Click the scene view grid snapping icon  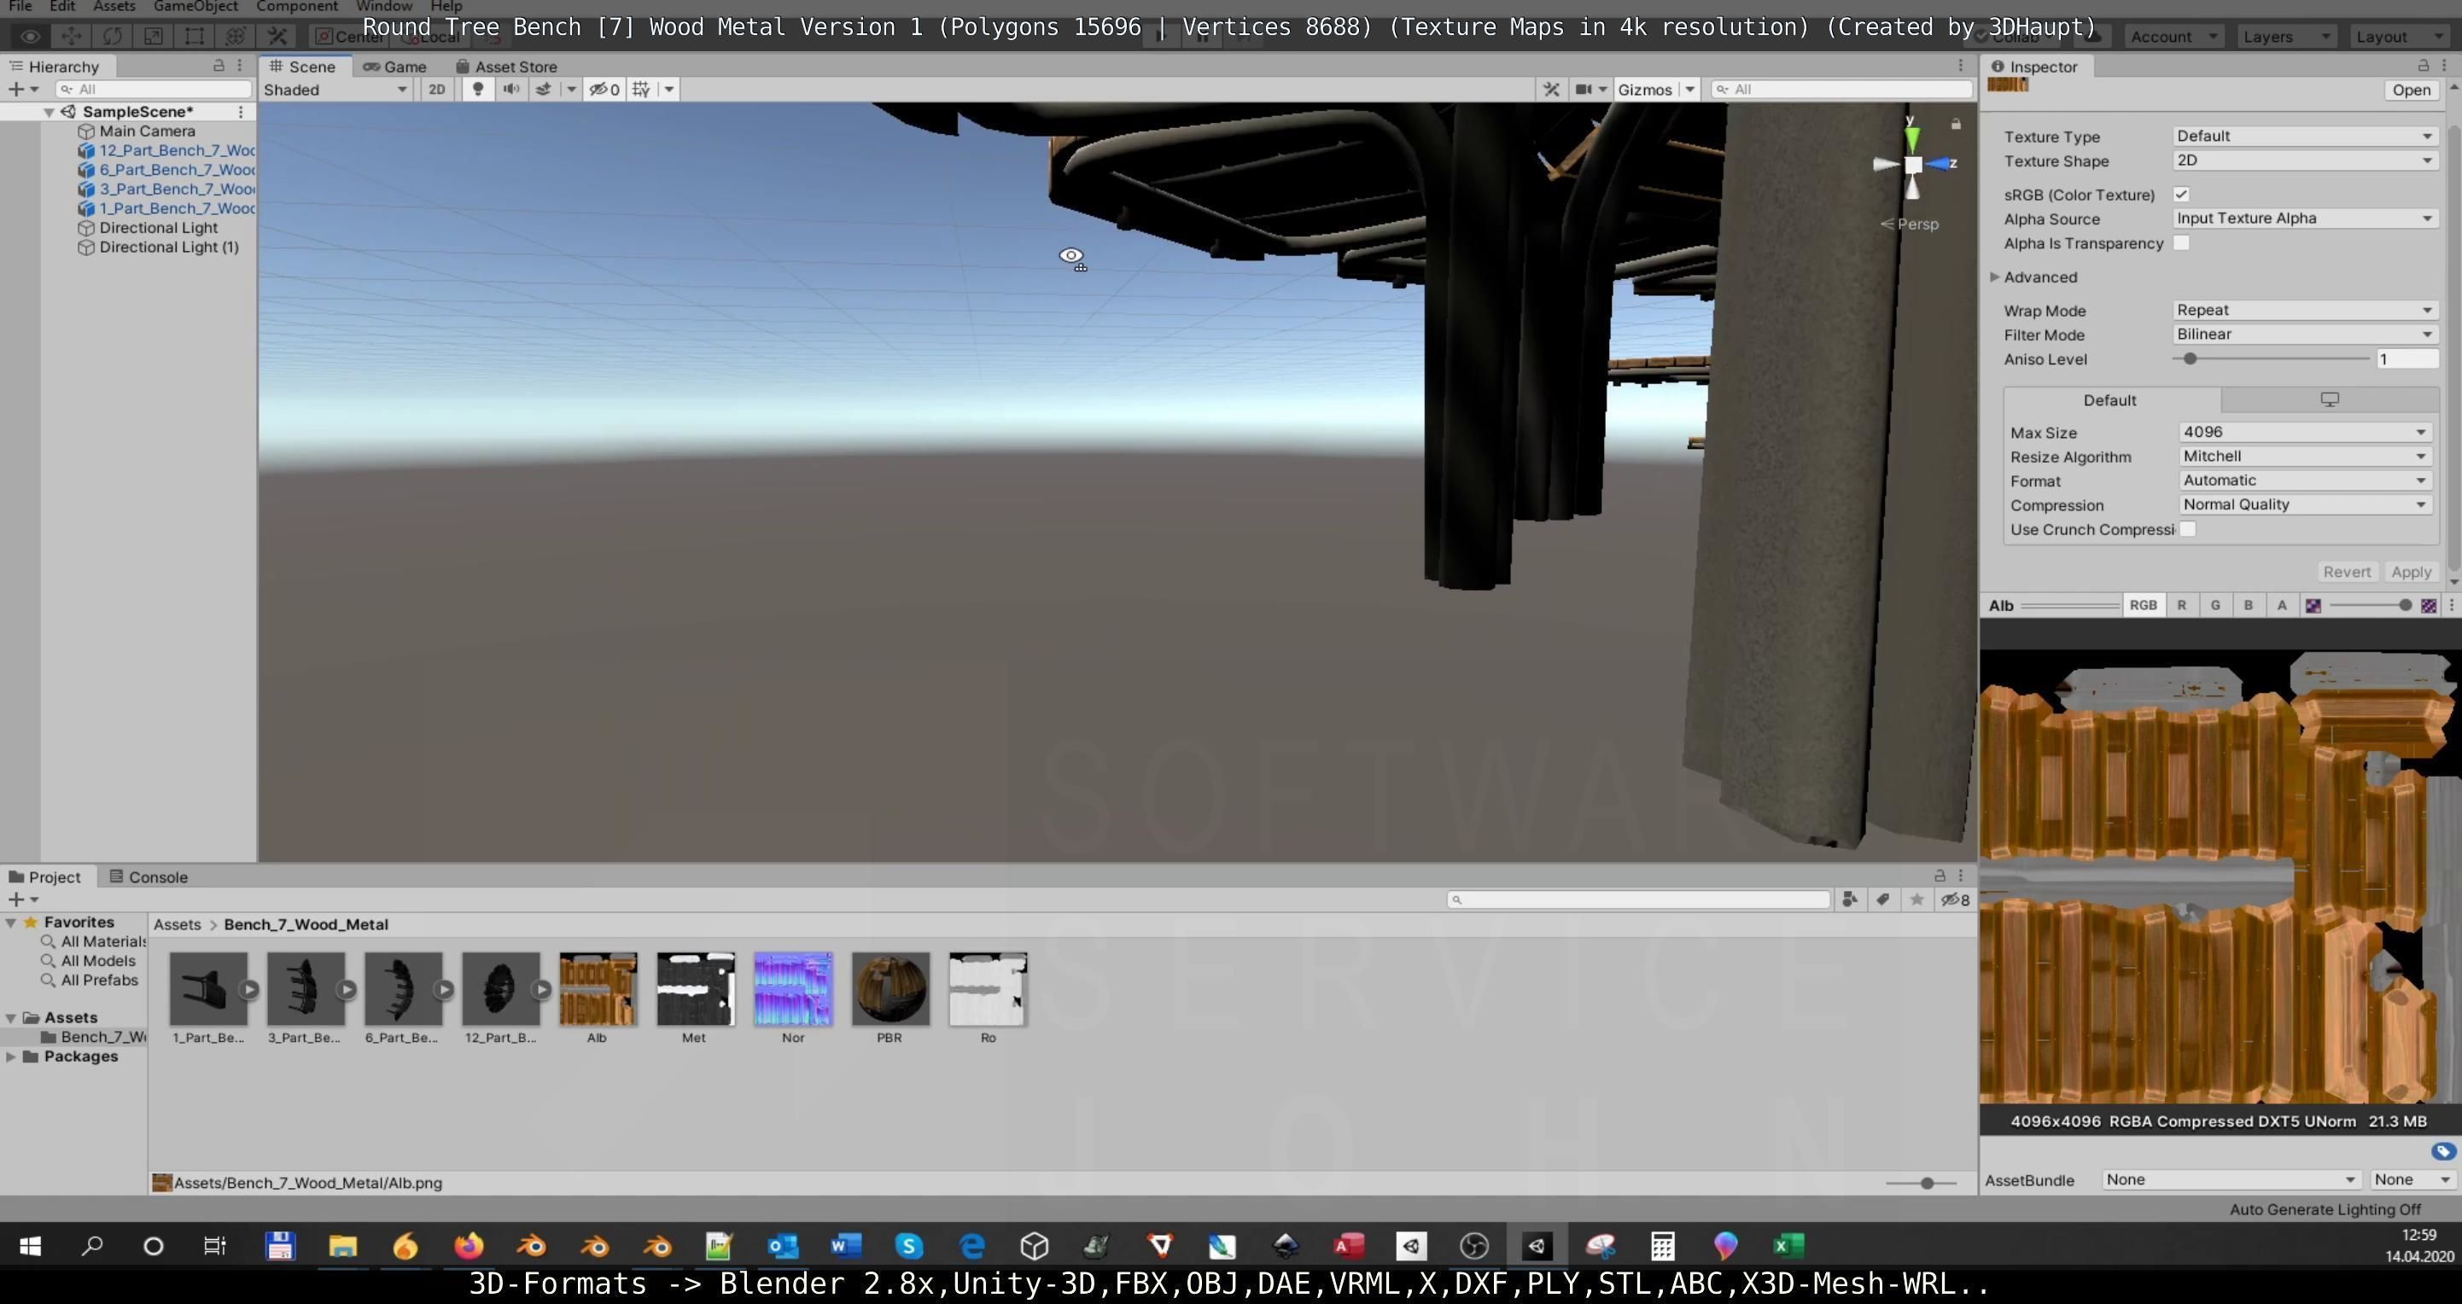[x=641, y=89]
